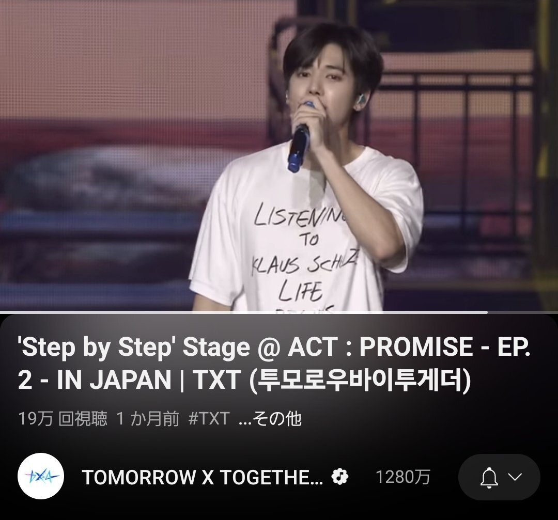Click the #TXT hashtag link

[x=209, y=418]
